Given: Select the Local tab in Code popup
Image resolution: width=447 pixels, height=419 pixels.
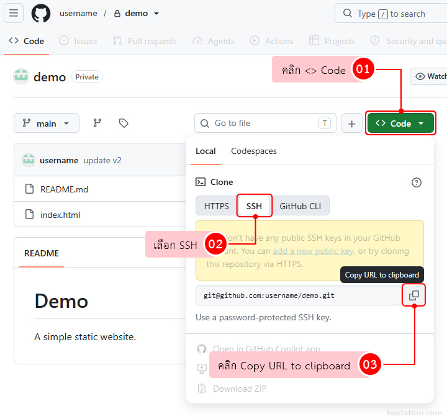Looking at the screenshot, I should [205, 151].
